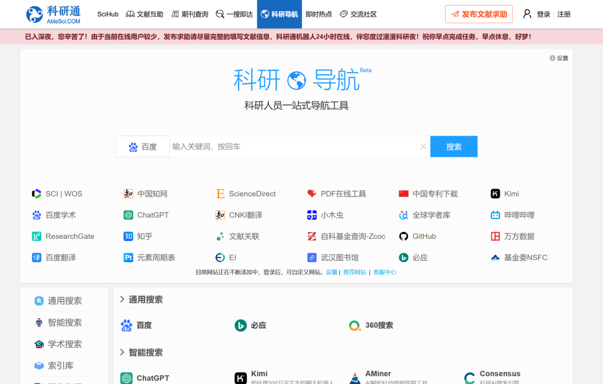This screenshot has height=384, width=603.
Task: Select 通用搜索 in the left sidebar
Action: pos(64,301)
